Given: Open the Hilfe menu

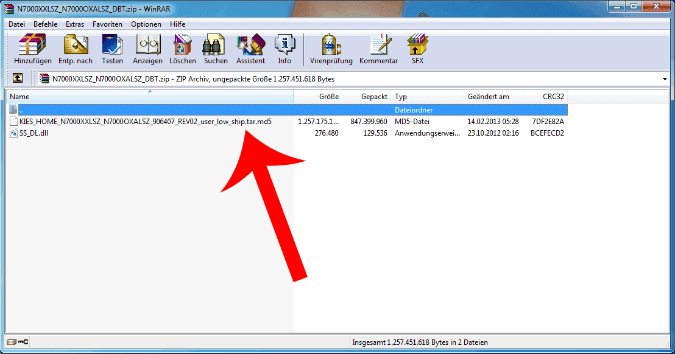Looking at the screenshot, I should tap(177, 24).
